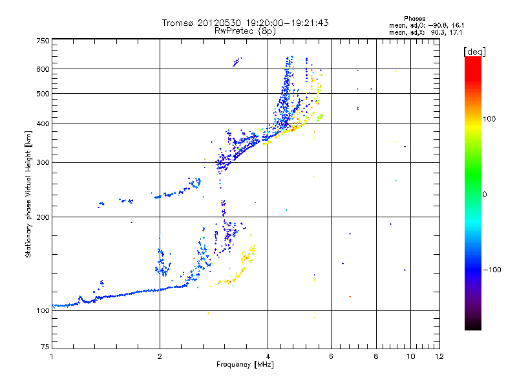The height and width of the screenshot is (388, 517).
Task: Click the y-axis tick label "500"
Action: pyautogui.click(x=43, y=94)
